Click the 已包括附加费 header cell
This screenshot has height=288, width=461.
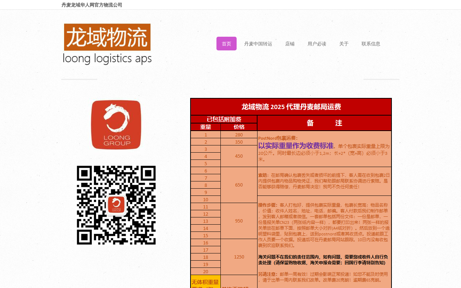tap(224, 120)
